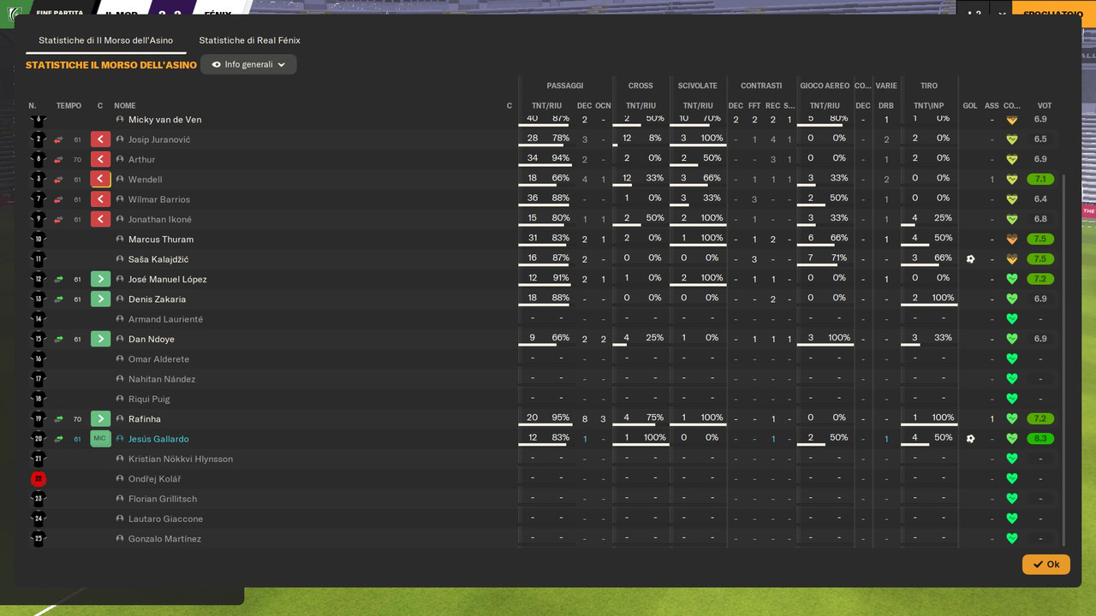This screenshot has height=616, width=1096.
Task: Click the goal ball icon in Saša Kalajdžić's row
Action: 970,259
